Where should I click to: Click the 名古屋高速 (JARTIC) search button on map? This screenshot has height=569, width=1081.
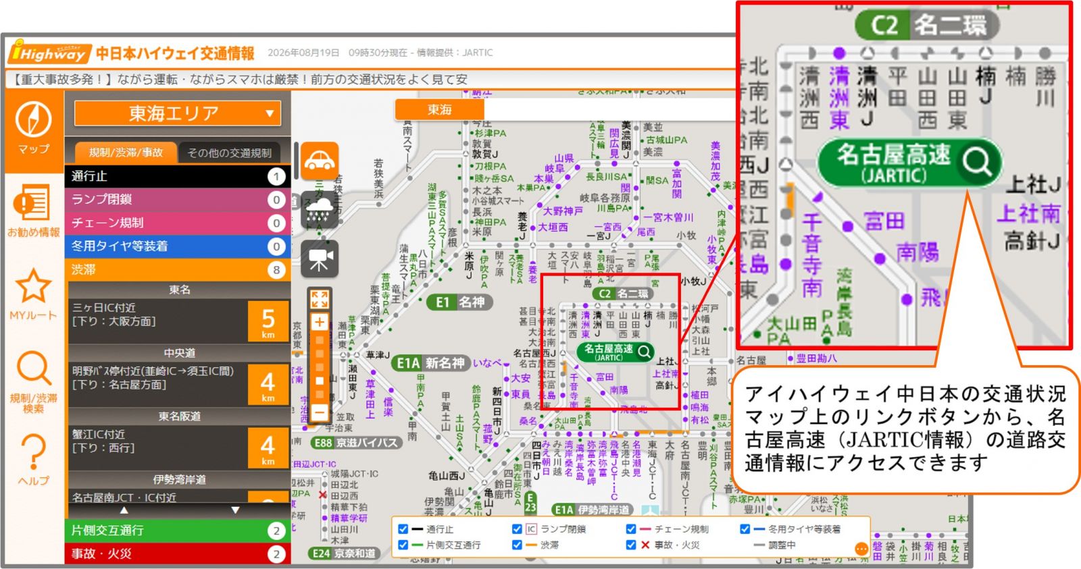pyautogui.click(x=615, y=352)
